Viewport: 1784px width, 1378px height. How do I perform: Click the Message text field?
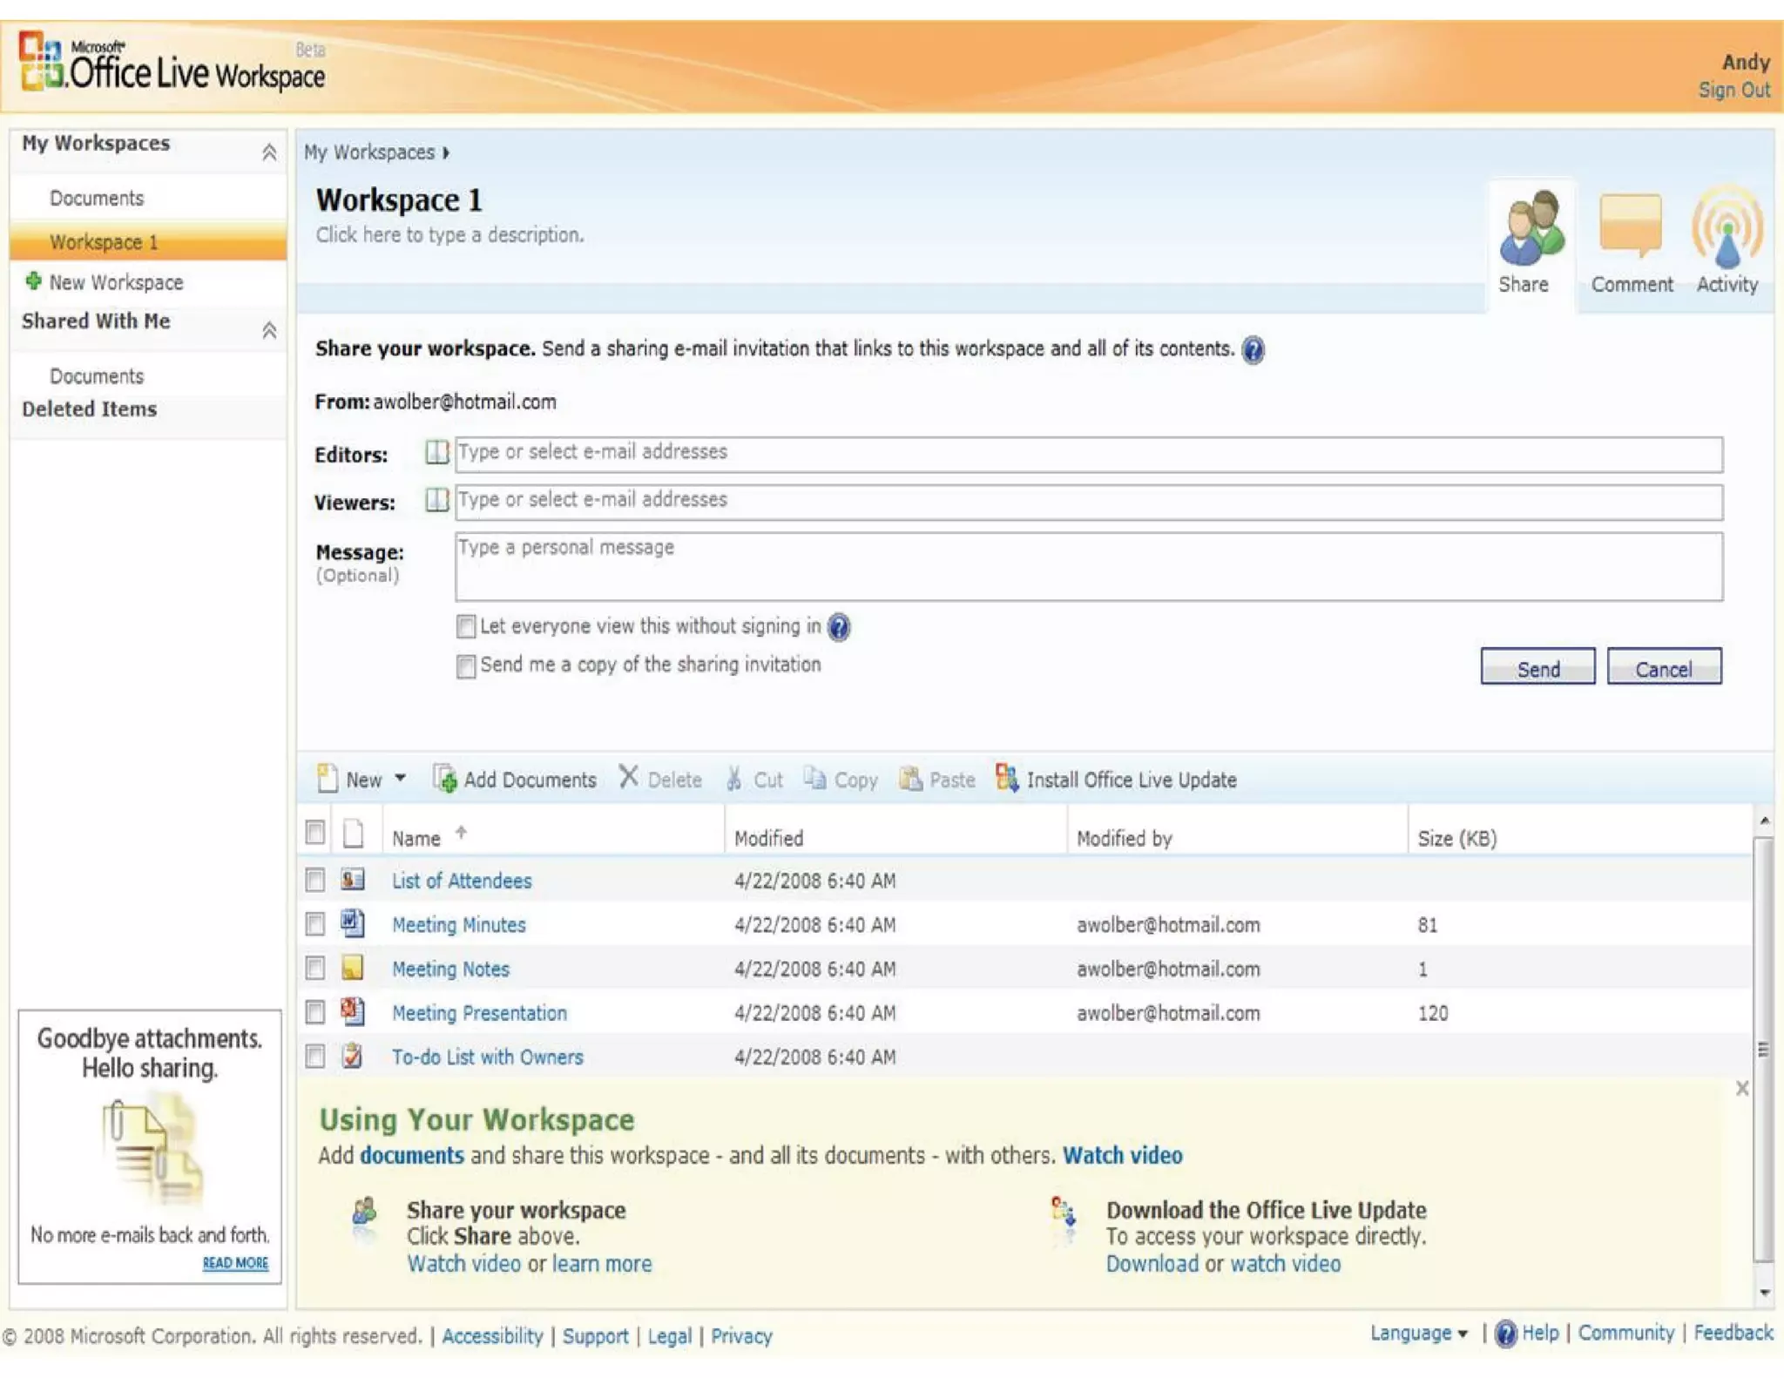tap(1088, 568)
